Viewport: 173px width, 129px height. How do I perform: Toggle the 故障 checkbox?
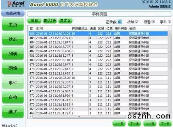click(137, 22)
